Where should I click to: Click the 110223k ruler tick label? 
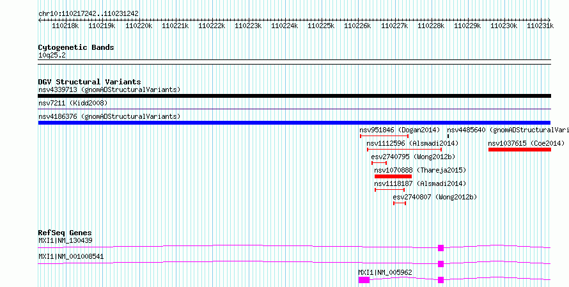coord(248,26)
